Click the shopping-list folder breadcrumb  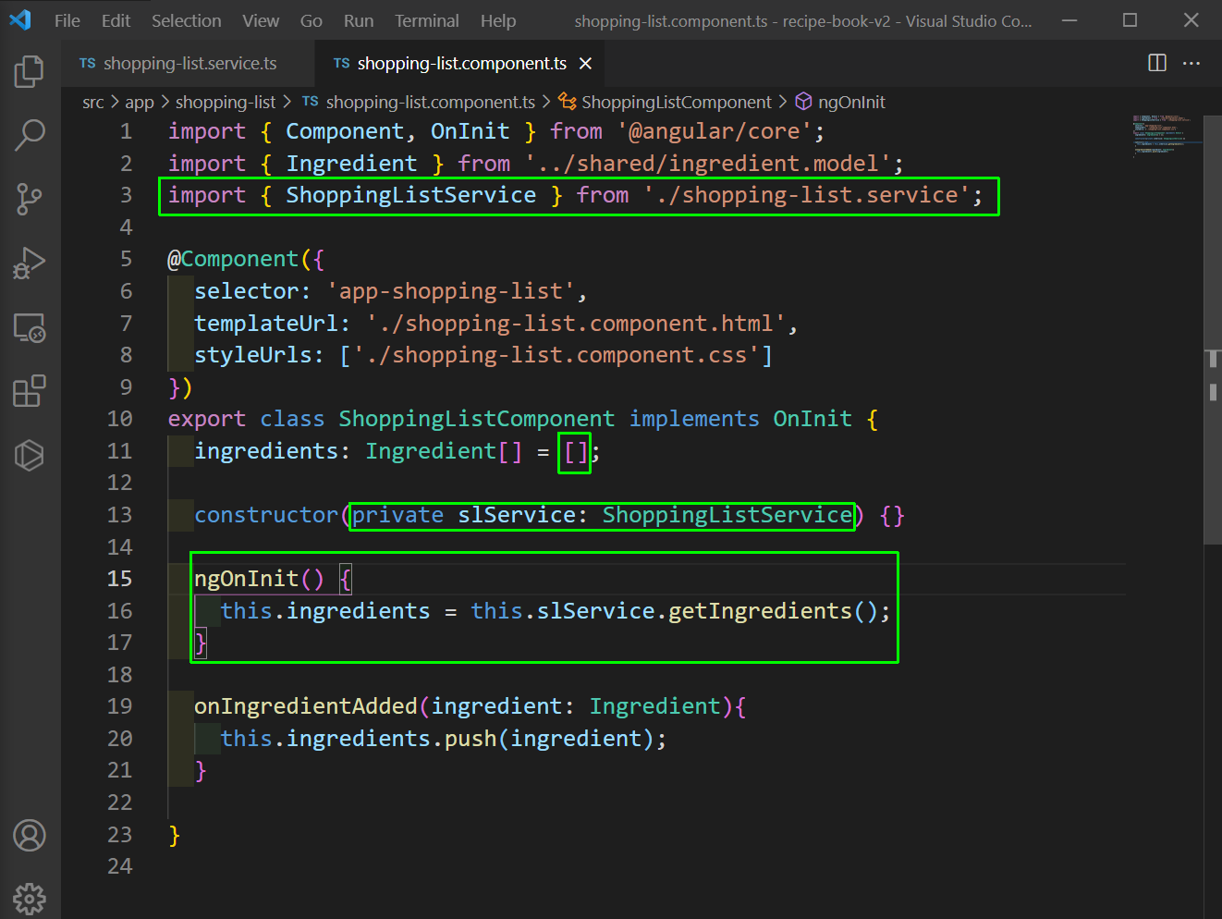point(226,102)
